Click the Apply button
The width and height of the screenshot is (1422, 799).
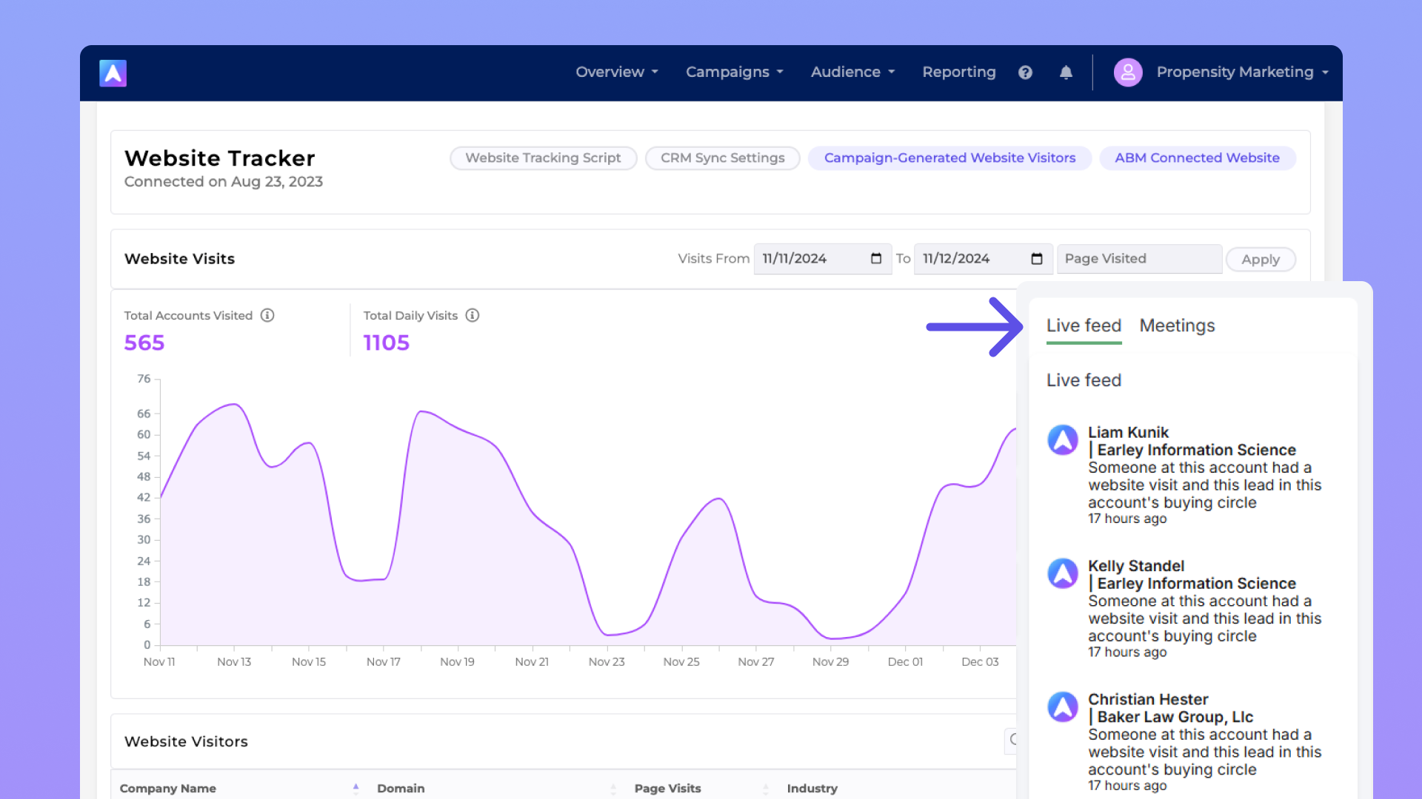pos(1260,260)
